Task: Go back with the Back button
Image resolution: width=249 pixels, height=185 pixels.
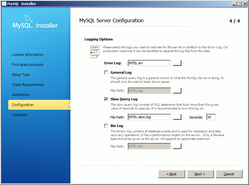Action: tap(172, 174)
